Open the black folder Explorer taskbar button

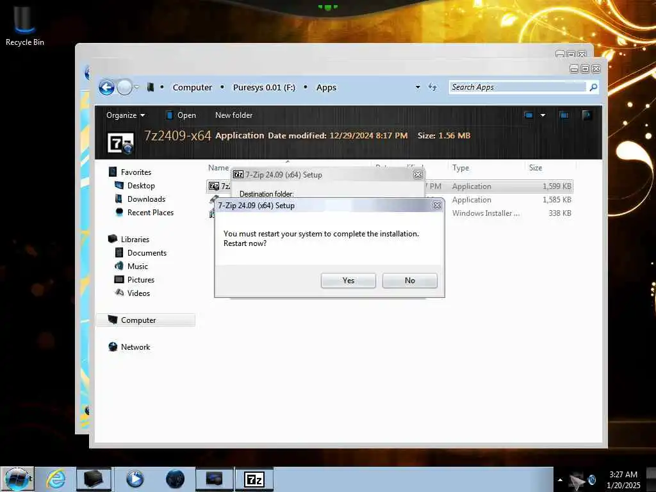(x=94, y=479)
